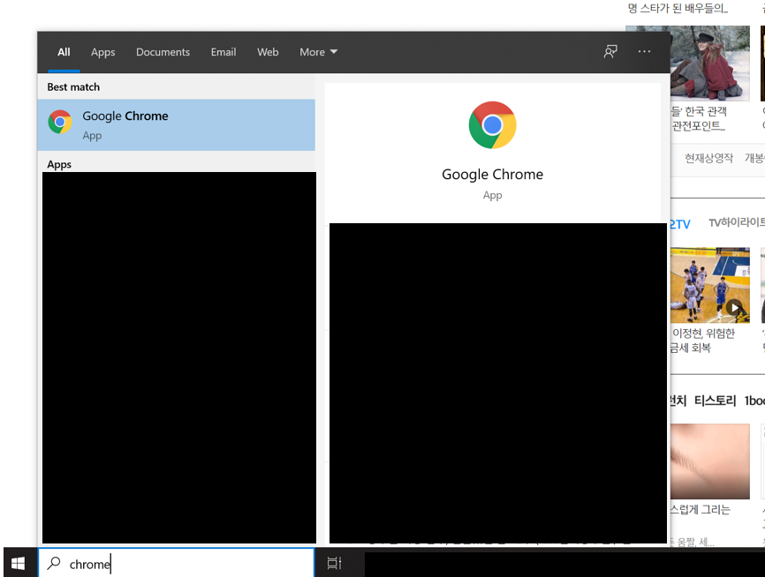Click the Windows Start button
The image size is (765, 577).
tap(18, 564)
